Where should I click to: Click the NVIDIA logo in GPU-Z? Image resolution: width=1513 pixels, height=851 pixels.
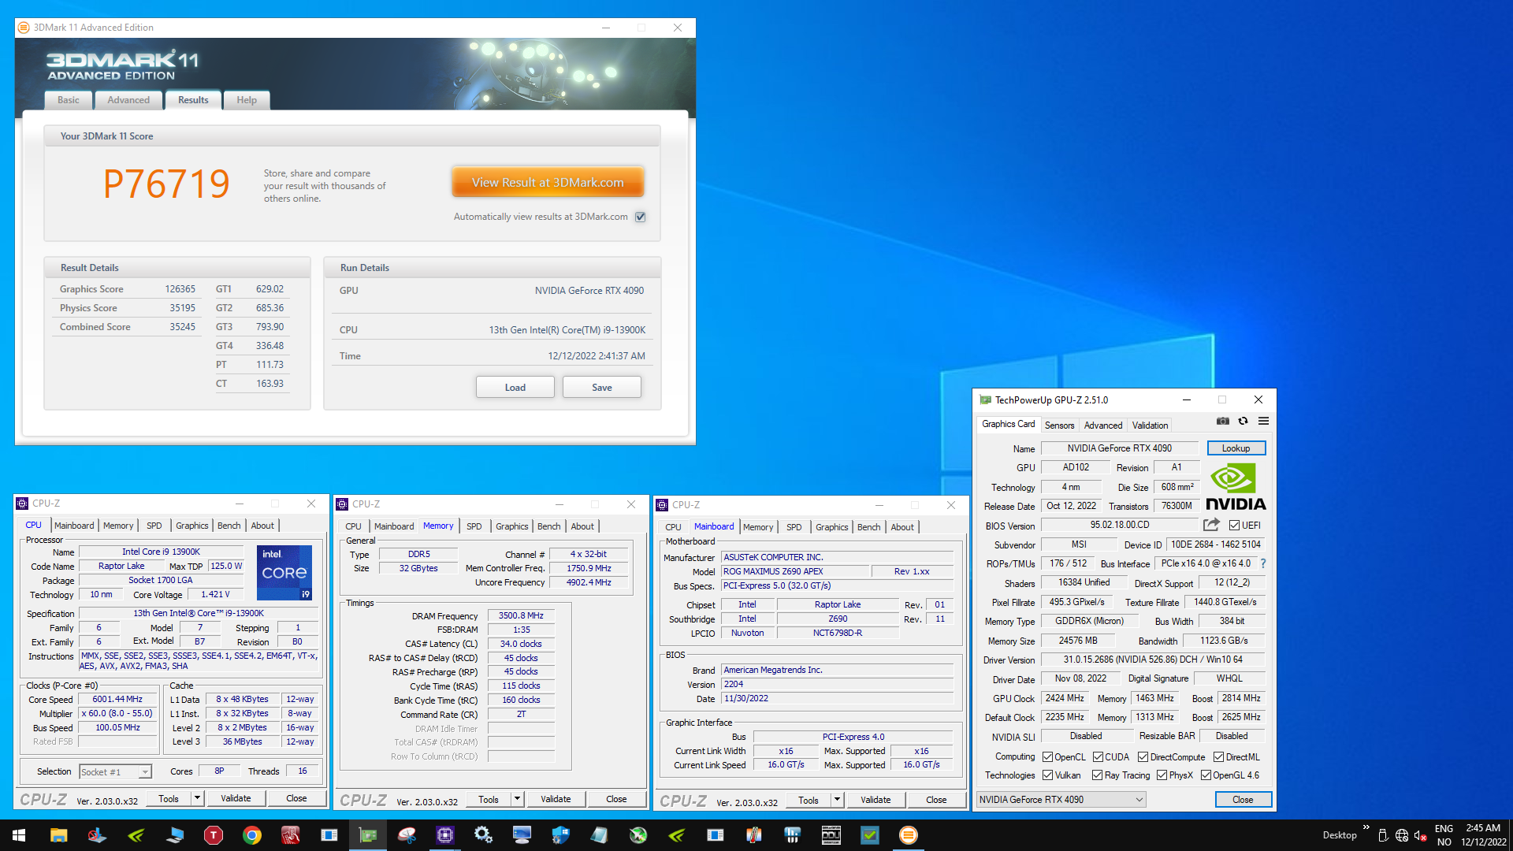[x=1236, y=488]
